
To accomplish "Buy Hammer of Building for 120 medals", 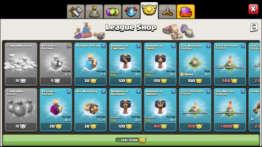I will click(x=125, y=126).
